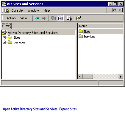Image resolution: width=125 pixels, height=119 pixels.
Task: Click the Sites folder icon in Name list
Action: pyautogui.click(x=81, y=31)
